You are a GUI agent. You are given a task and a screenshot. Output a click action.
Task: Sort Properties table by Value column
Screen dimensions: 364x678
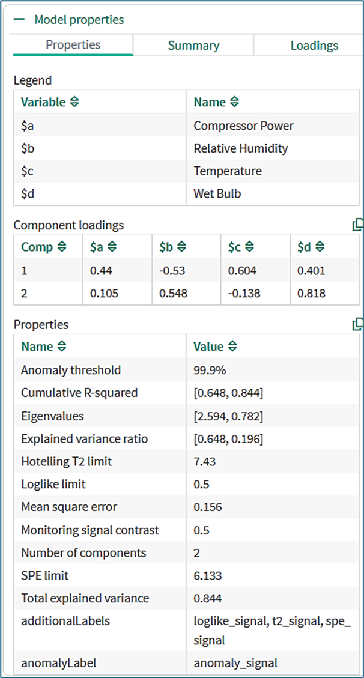tap(232, 347)
